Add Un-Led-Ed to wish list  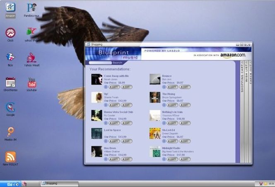(x=185, y=141)
